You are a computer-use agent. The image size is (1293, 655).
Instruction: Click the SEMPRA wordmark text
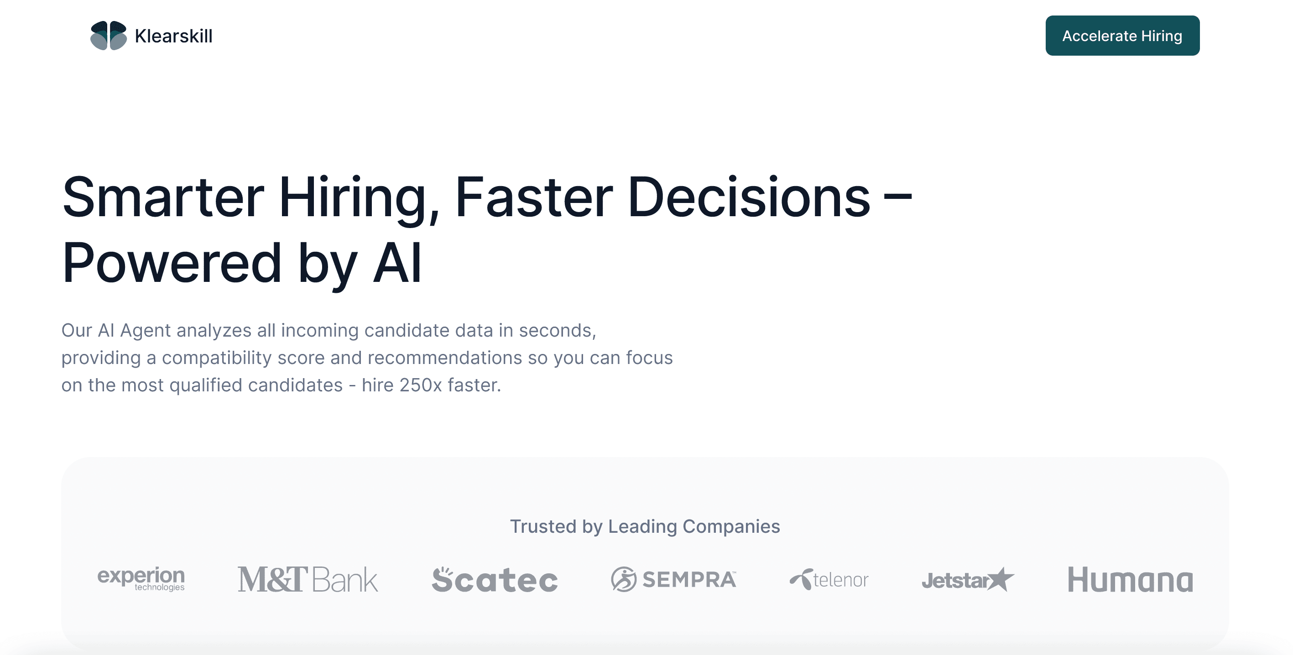690,579
